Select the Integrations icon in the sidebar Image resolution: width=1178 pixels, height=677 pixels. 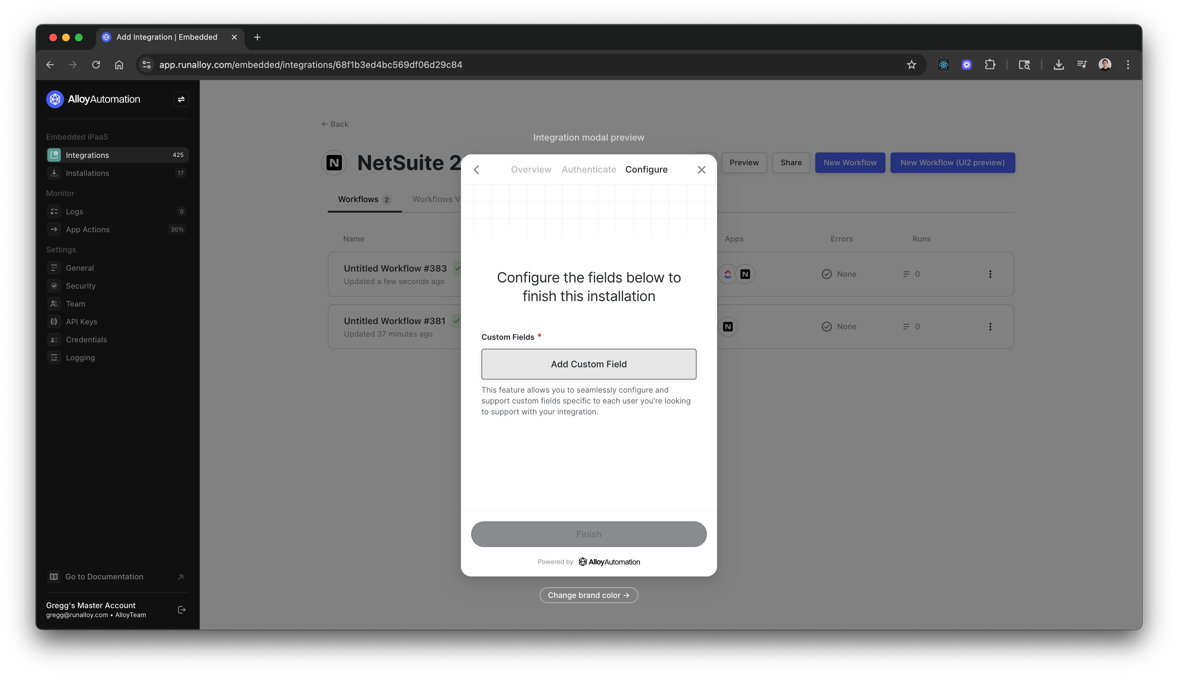point(54,155)
